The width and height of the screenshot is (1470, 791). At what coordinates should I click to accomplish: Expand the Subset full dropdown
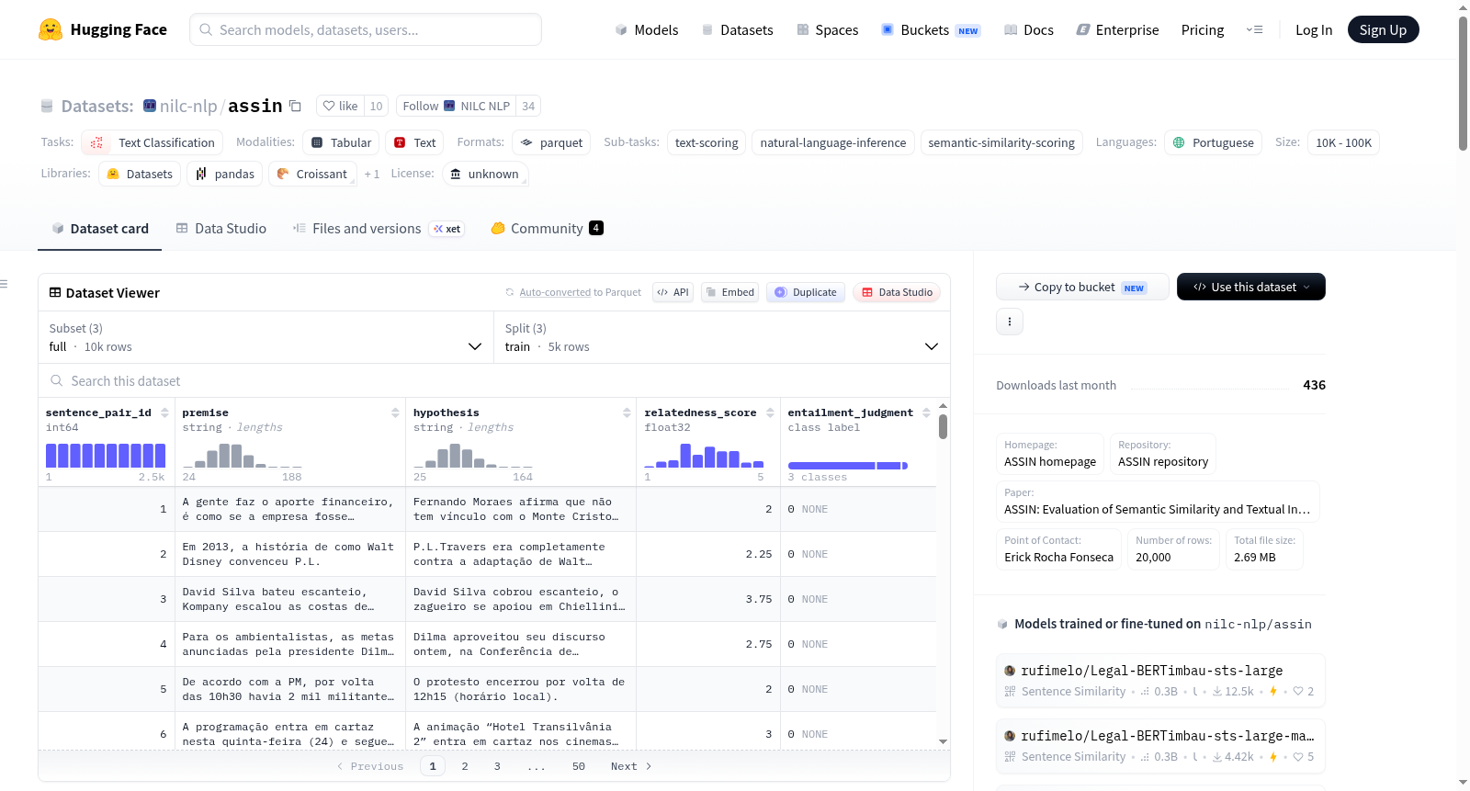pyautogui.click(x=266, y=337)
